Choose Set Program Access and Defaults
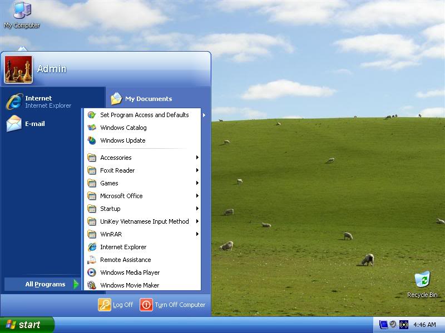This screenshot has height=333, width=445. click(142, 115)
